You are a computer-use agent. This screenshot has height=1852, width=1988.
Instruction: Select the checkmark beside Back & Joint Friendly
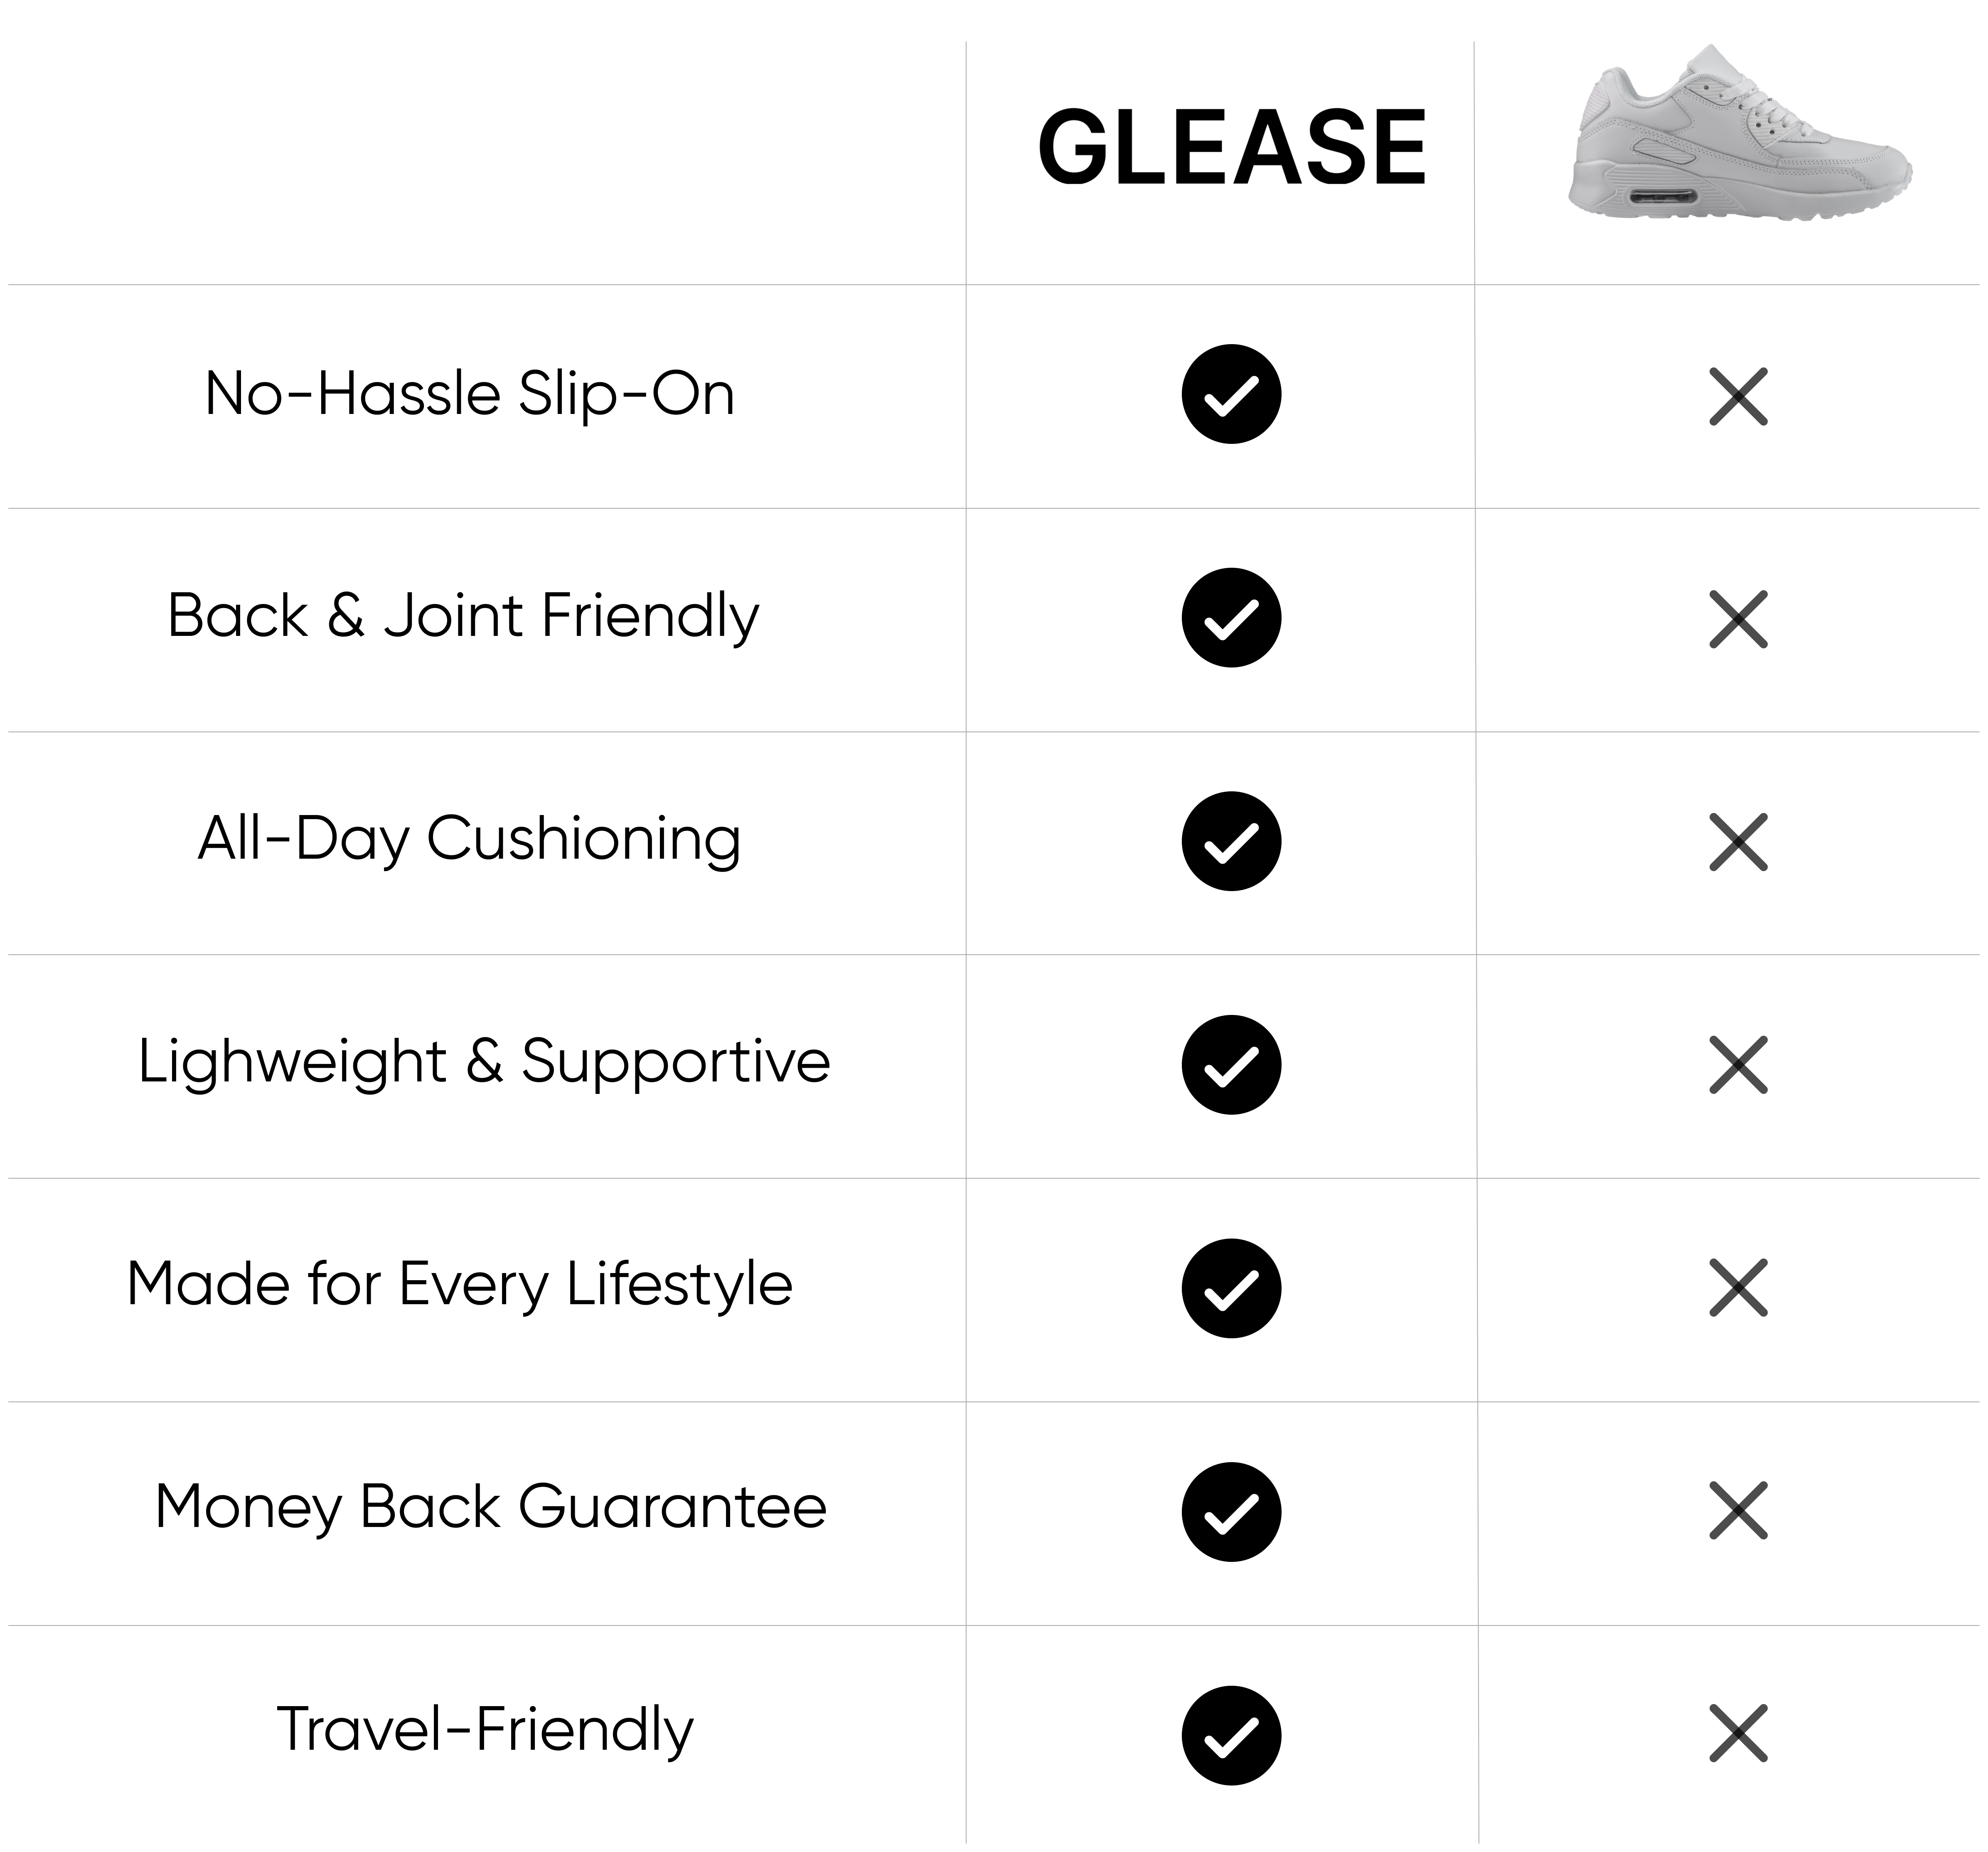(x=1231, y=618)
